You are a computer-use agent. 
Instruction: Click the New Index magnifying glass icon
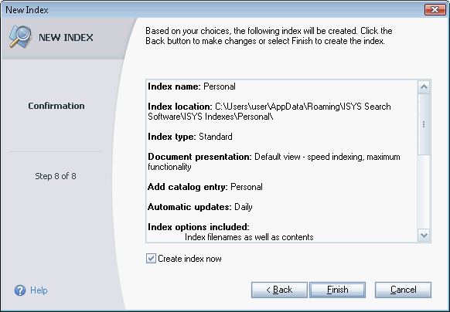click(x=20, y=37)
